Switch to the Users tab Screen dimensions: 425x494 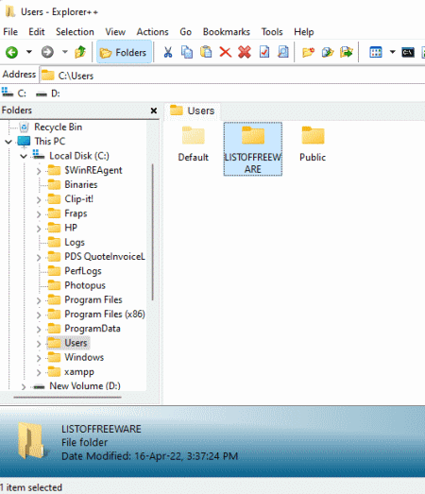pyautogui.click(x=192, y=111)
